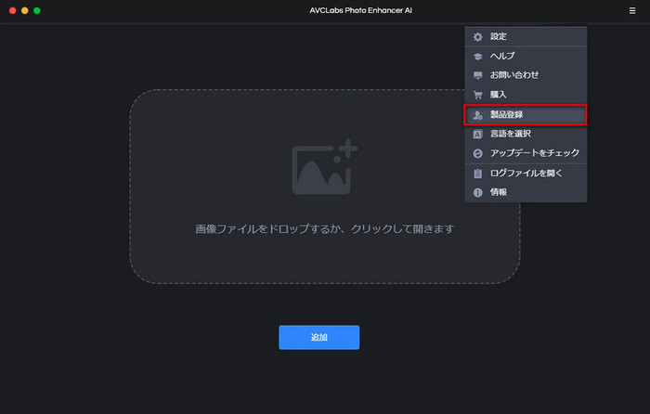650x414 pixels.
Task: Select 製品登録 menu entry
Action: 526,115
